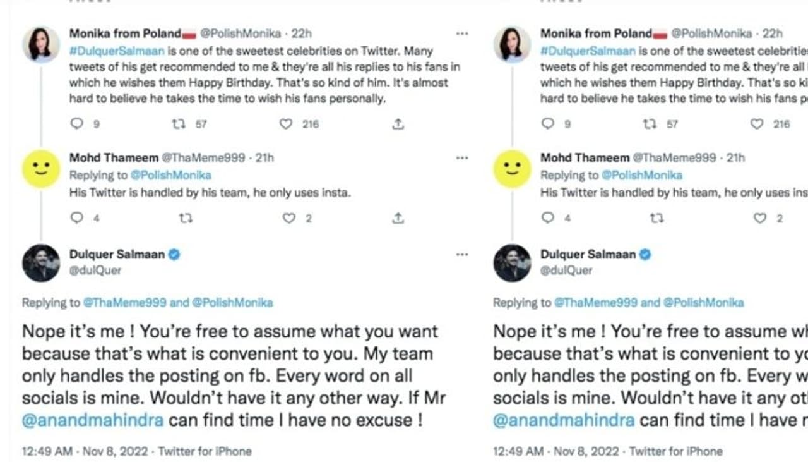
Task: Open share options on Monika's tweet
Action: click(398, 125)
